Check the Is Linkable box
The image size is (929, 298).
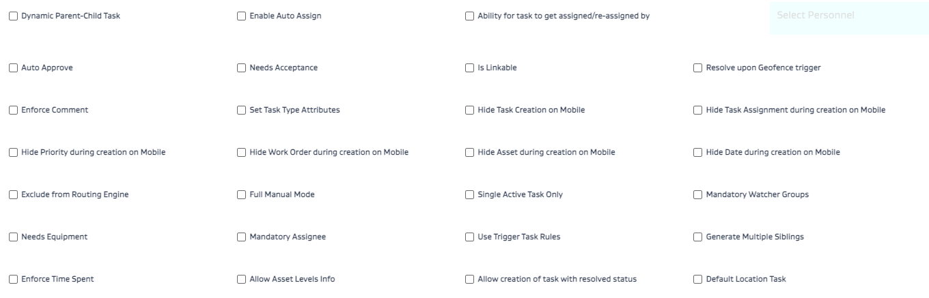(x=469, y=68)
